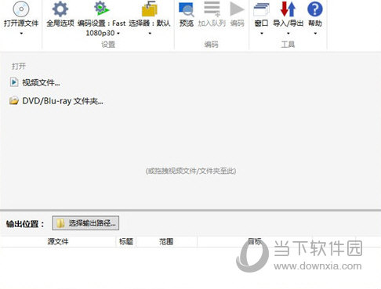Click the 全局选项 label
The height and width of the screenshot is (289, 381).
pyautogui.click(x=60, y=23)
